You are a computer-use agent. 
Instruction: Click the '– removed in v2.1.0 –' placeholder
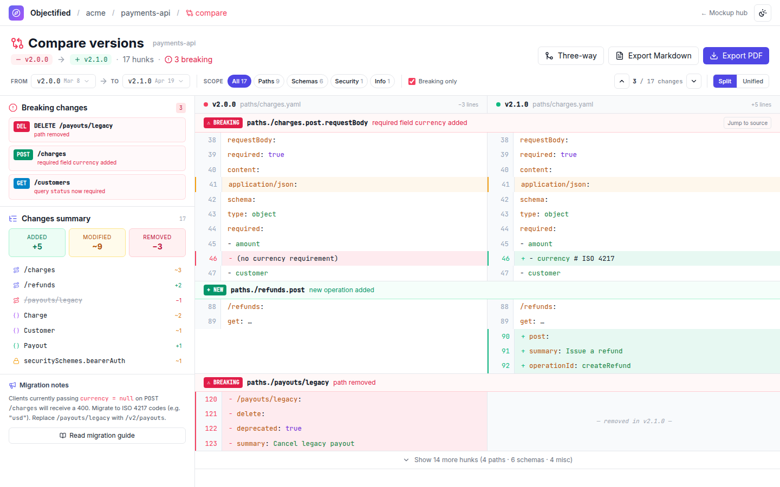click(634, 421)
